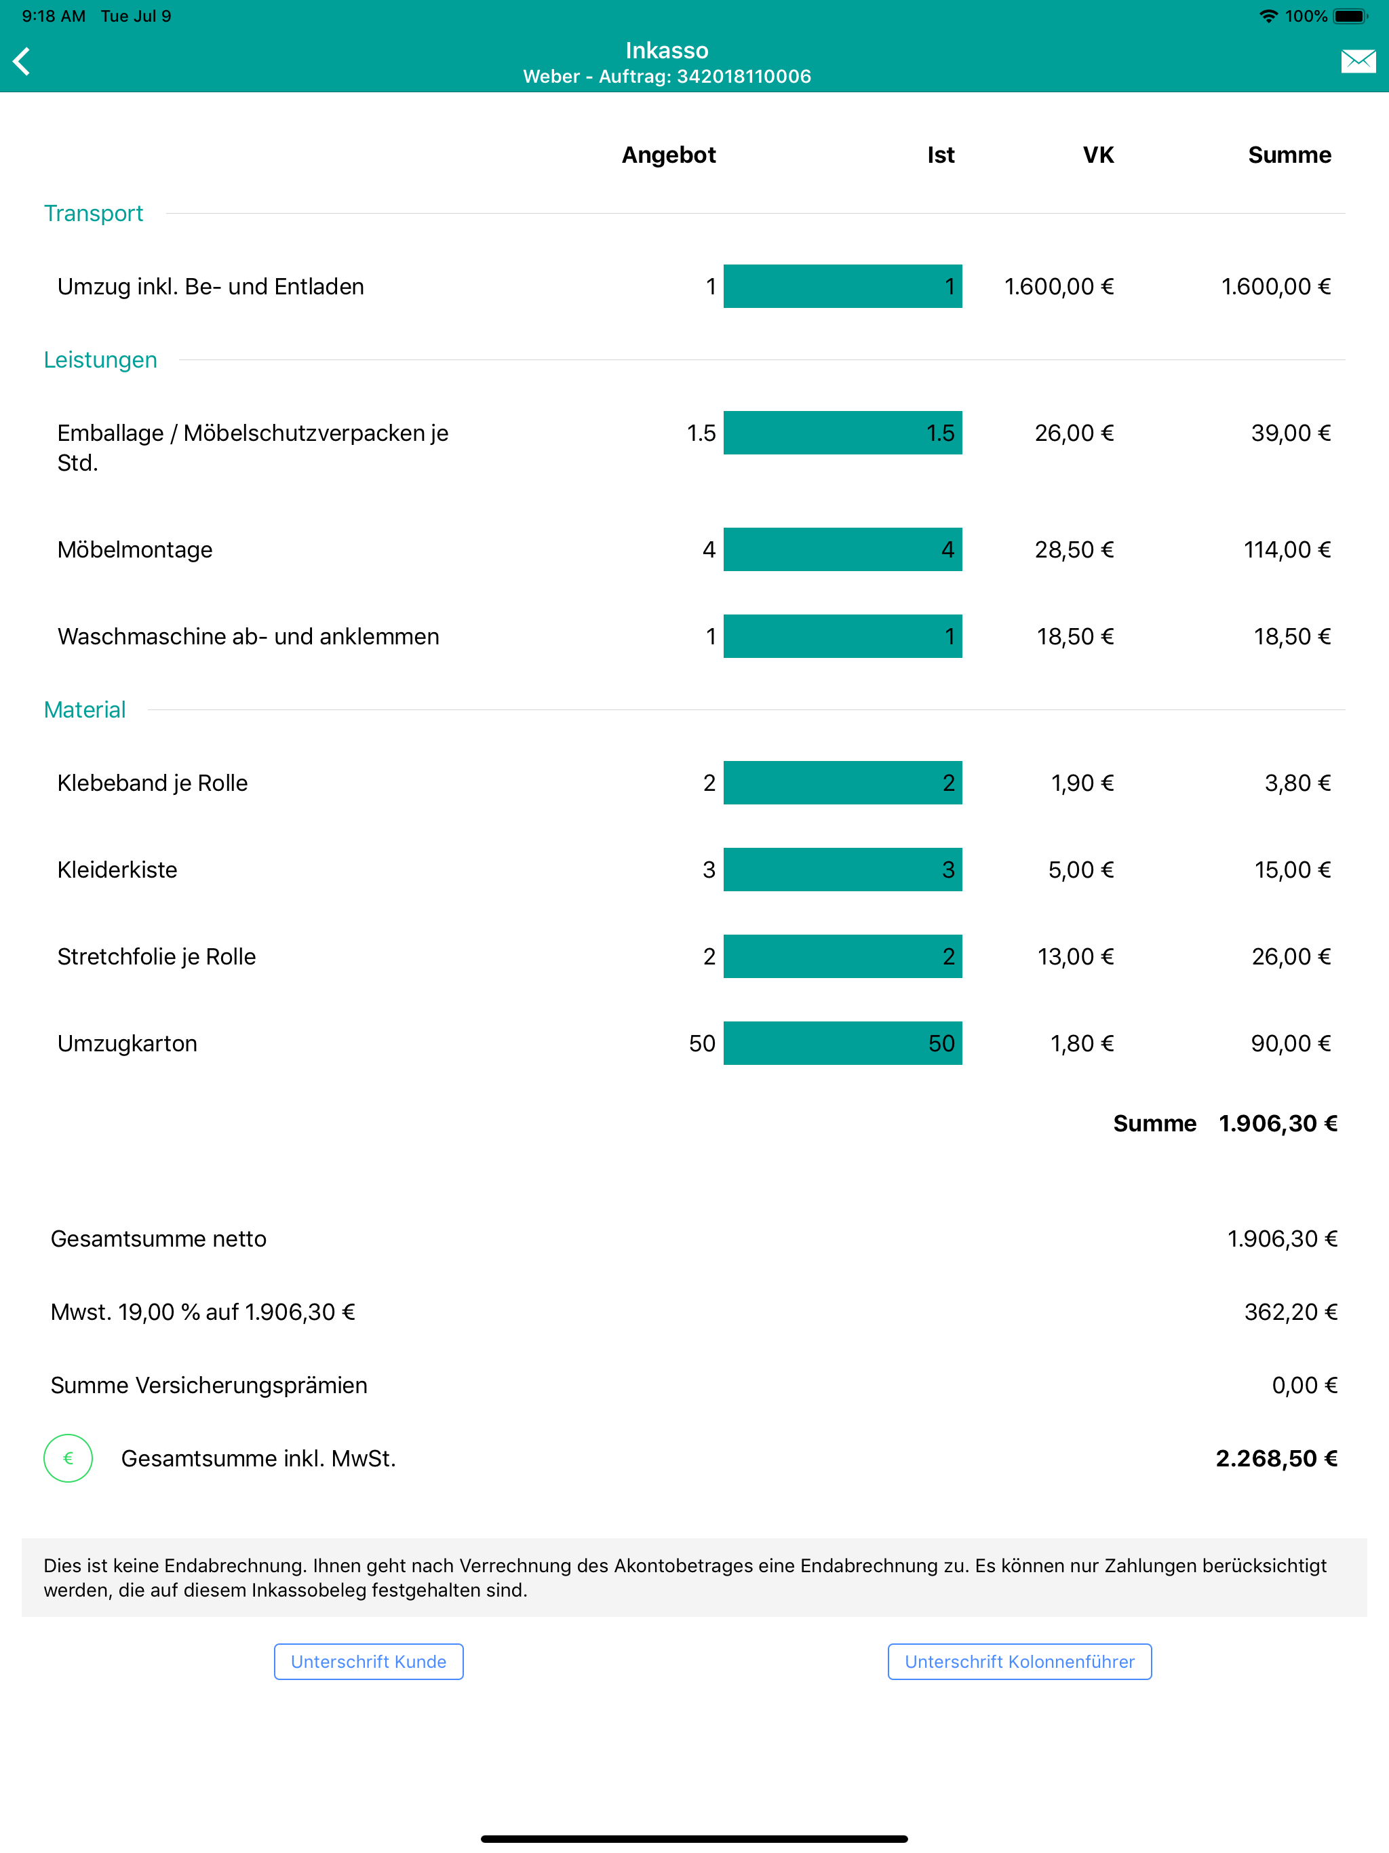Check the battery status icon
Screen dimensions: 1389x1853
1350,16
